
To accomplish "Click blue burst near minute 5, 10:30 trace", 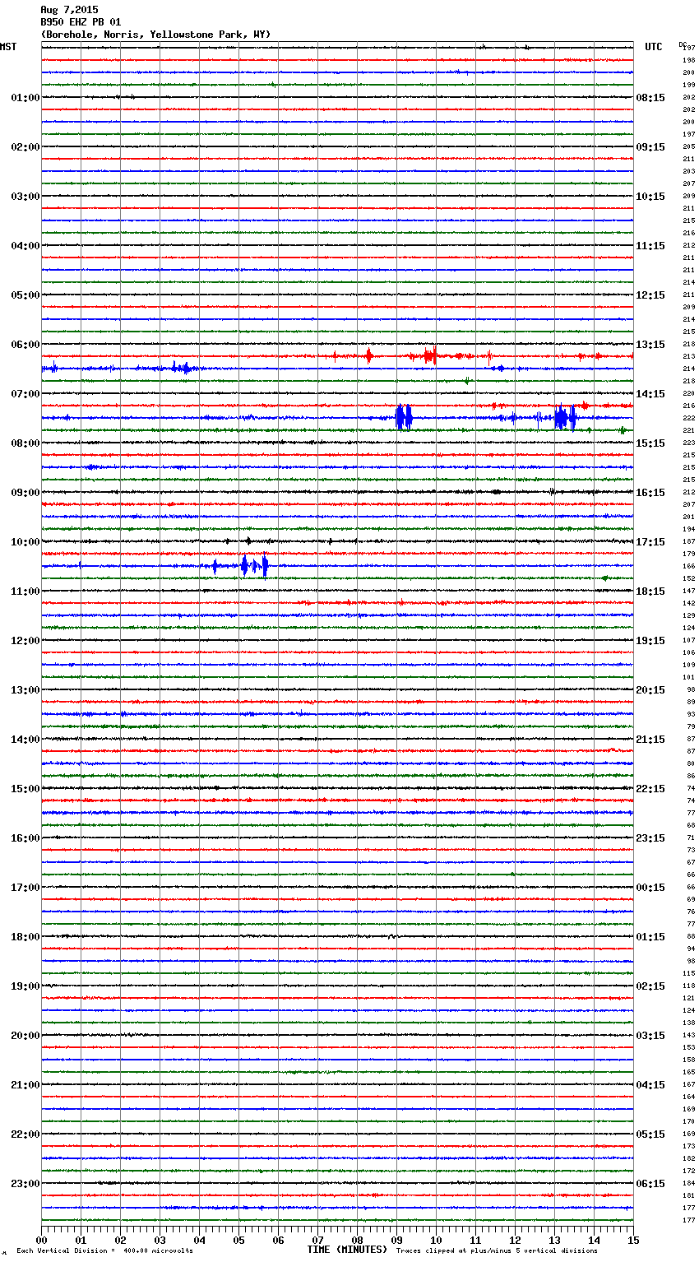I will 253,566.
